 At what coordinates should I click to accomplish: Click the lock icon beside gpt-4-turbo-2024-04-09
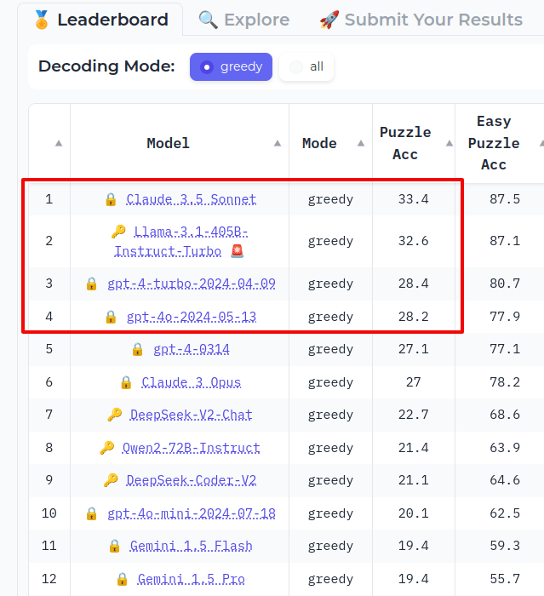(91, 284)
